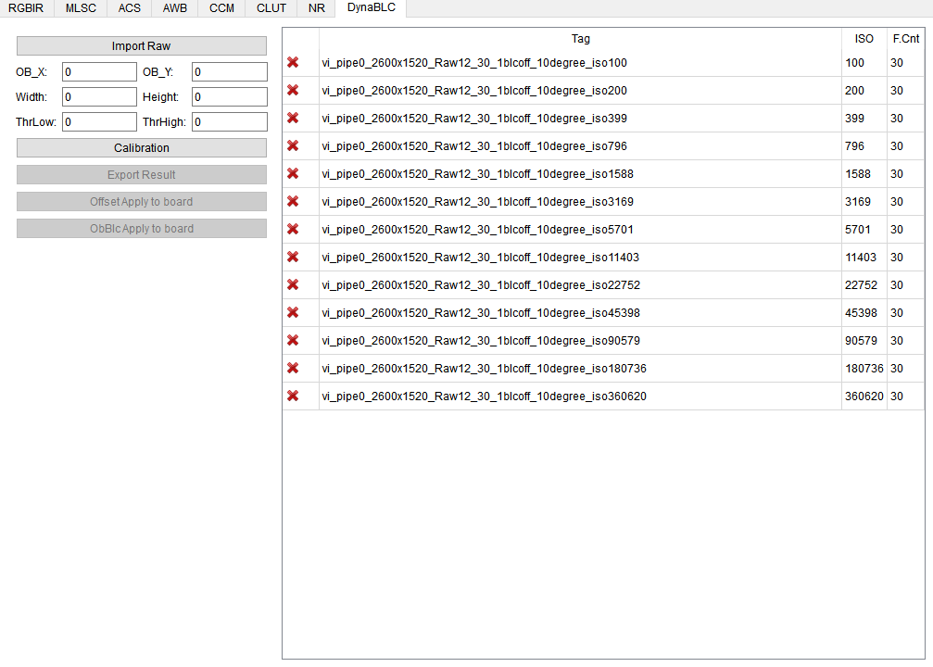Image resolution: width=933 pixels, height=667 pixels.
Task: Click the OB_Y value field
Action: click(229, 72)
